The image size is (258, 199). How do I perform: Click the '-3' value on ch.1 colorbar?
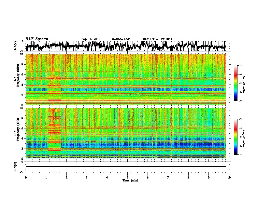pos(240,65)
